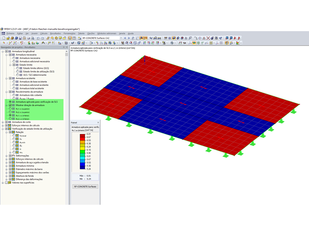Select Armadura adicional necessária radio

(x=14, y=61)
